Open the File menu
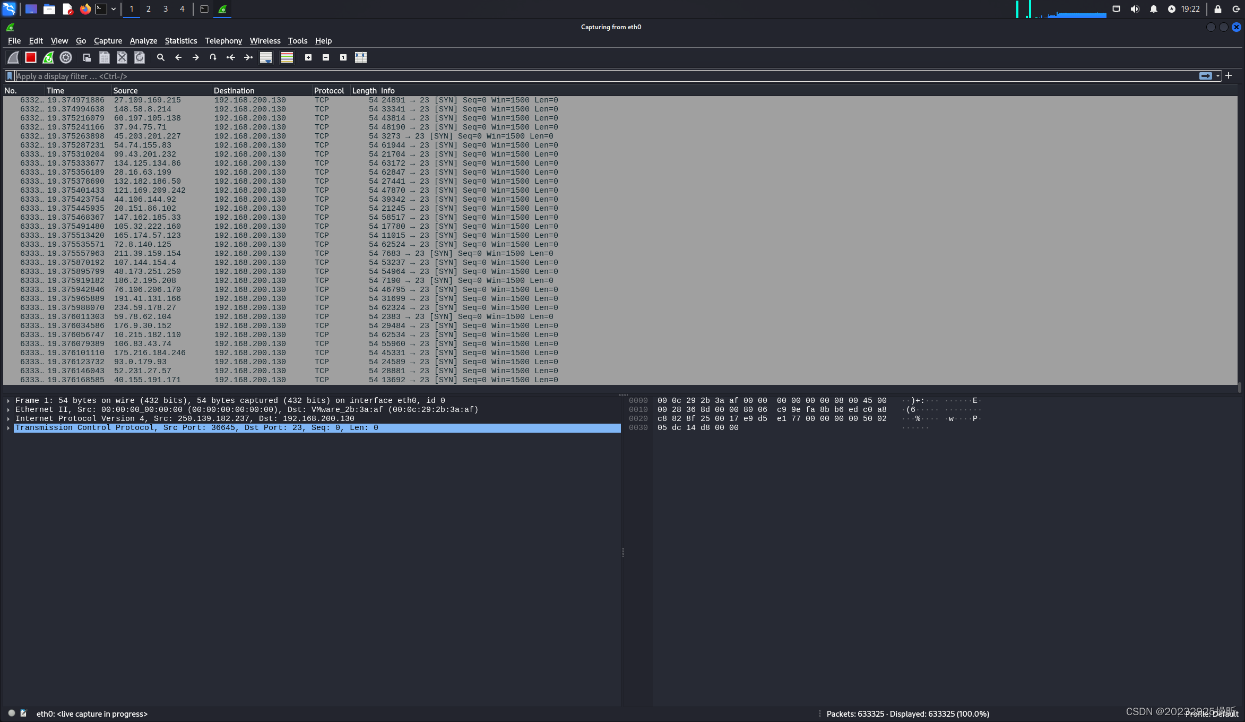 click(x=14, y=41)
